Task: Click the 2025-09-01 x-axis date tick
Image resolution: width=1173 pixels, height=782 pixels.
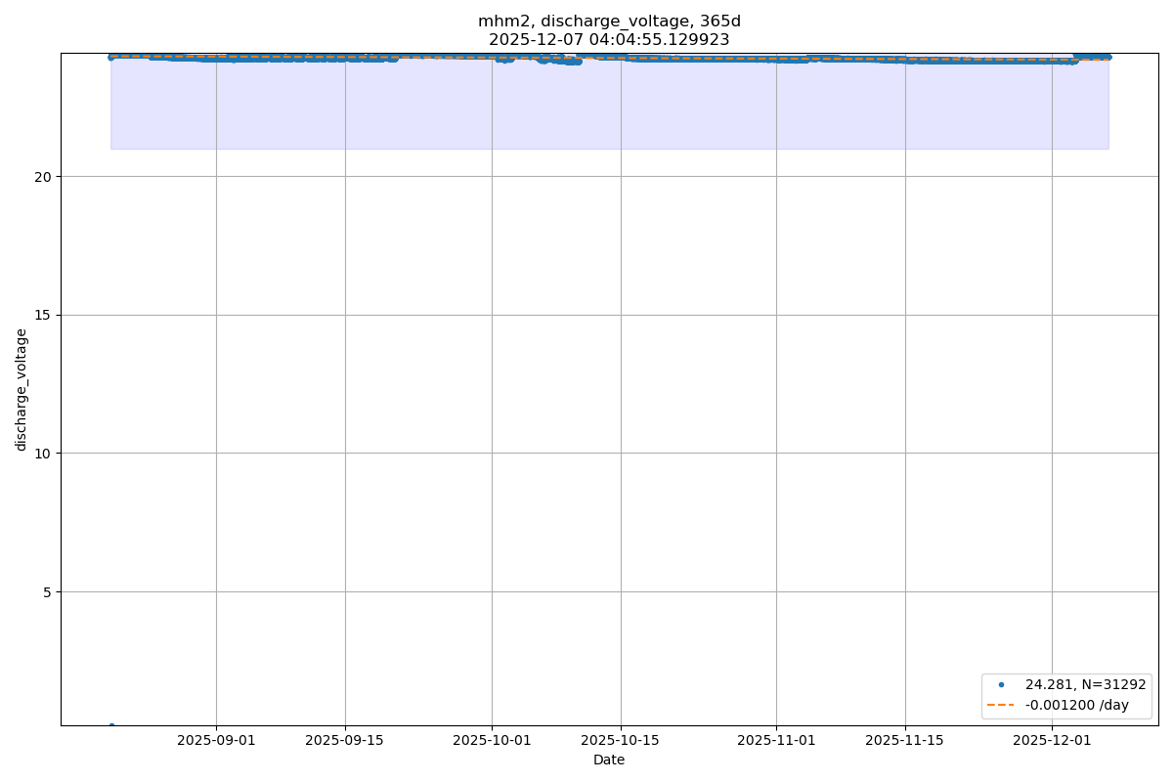Action: click(x=216, y=740)
